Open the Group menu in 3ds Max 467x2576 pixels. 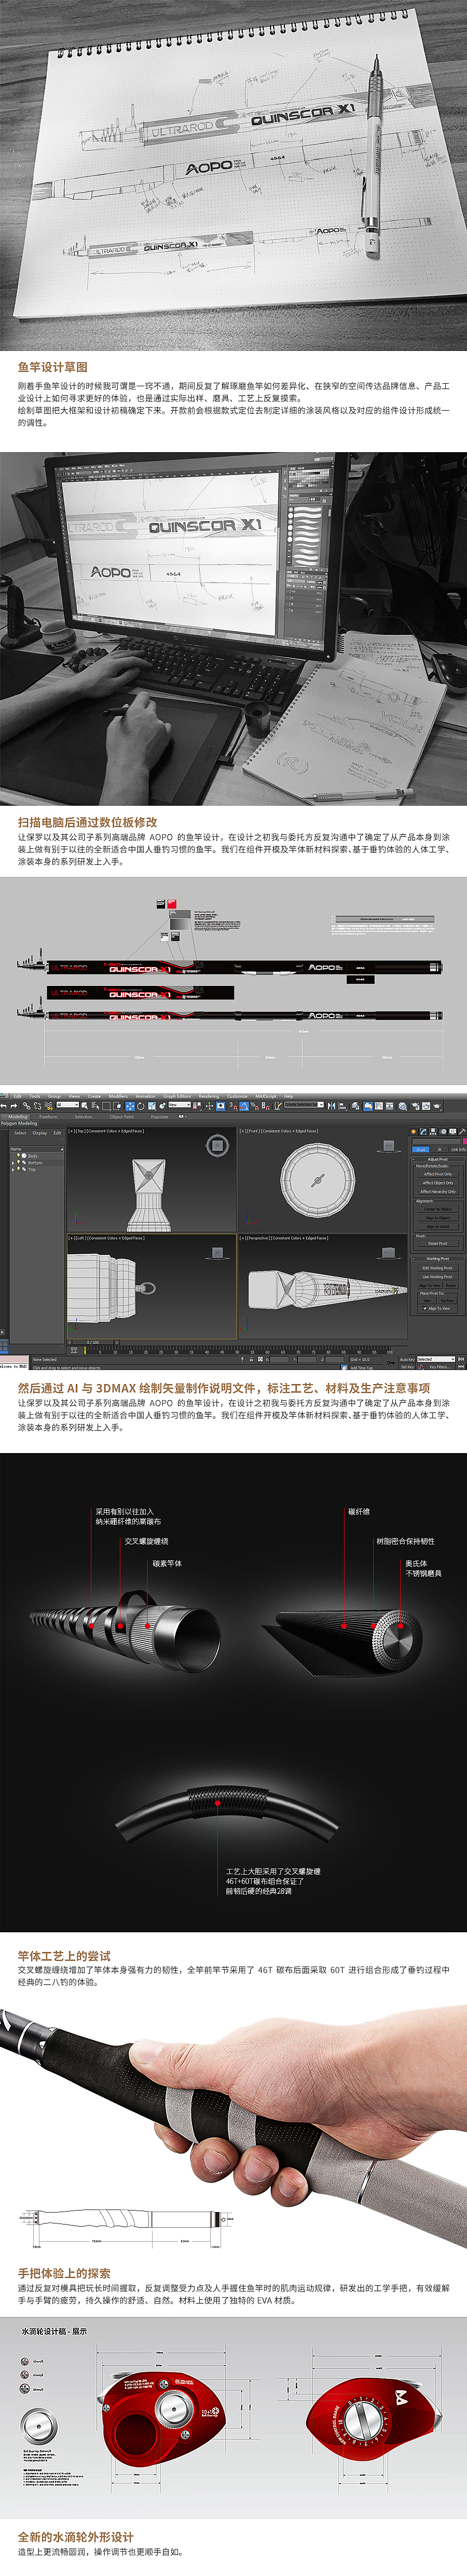pos(54,1097)
